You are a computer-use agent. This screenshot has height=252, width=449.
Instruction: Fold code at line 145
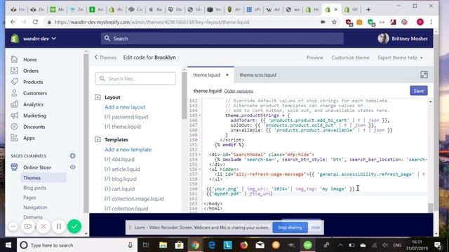[200, 115]
